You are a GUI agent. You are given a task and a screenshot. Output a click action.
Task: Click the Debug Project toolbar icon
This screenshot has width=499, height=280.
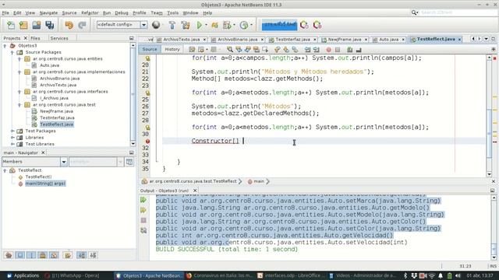click(215, 25)
